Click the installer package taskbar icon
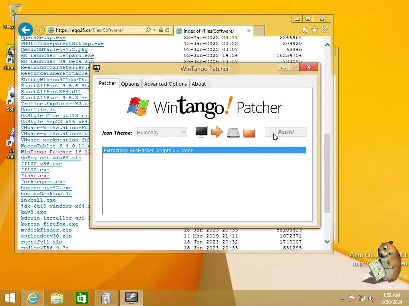Viewport: 409px width, 306px height. point(106,298)
